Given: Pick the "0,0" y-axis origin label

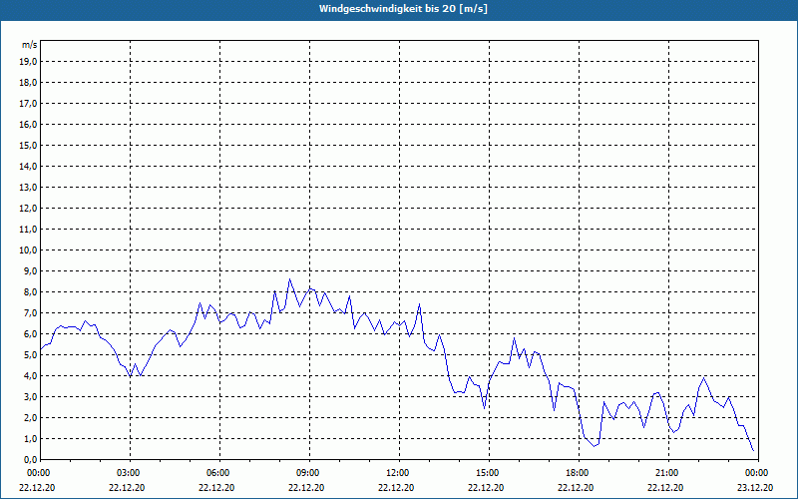Looking at the screenshot, I should (x=30, y=459).
